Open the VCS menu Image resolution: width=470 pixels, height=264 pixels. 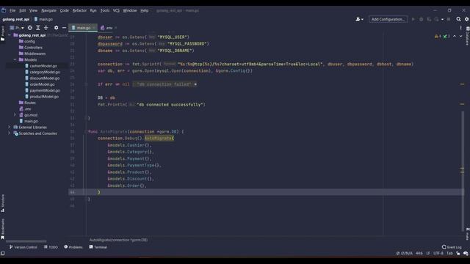(116, 10)
